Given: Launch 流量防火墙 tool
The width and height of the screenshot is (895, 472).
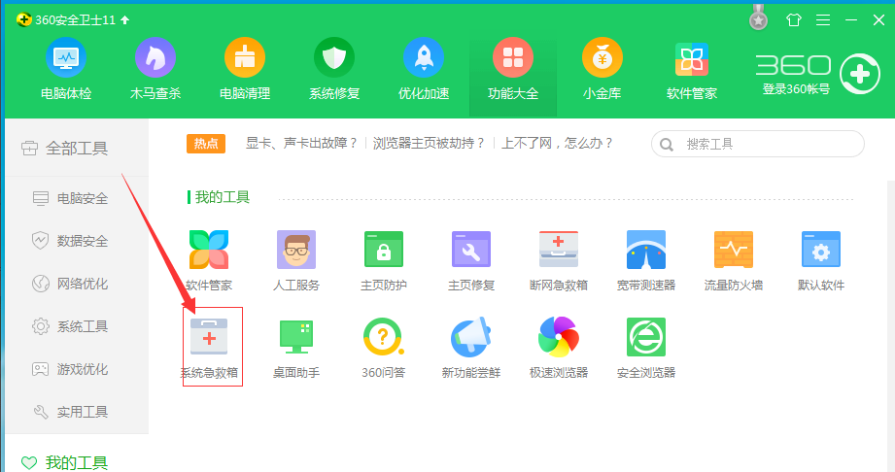Looking at the screenshot, I should 734,261.
